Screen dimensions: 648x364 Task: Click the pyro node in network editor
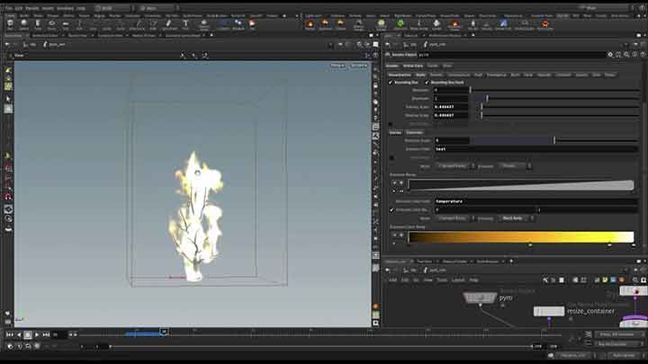click(477, 297)
